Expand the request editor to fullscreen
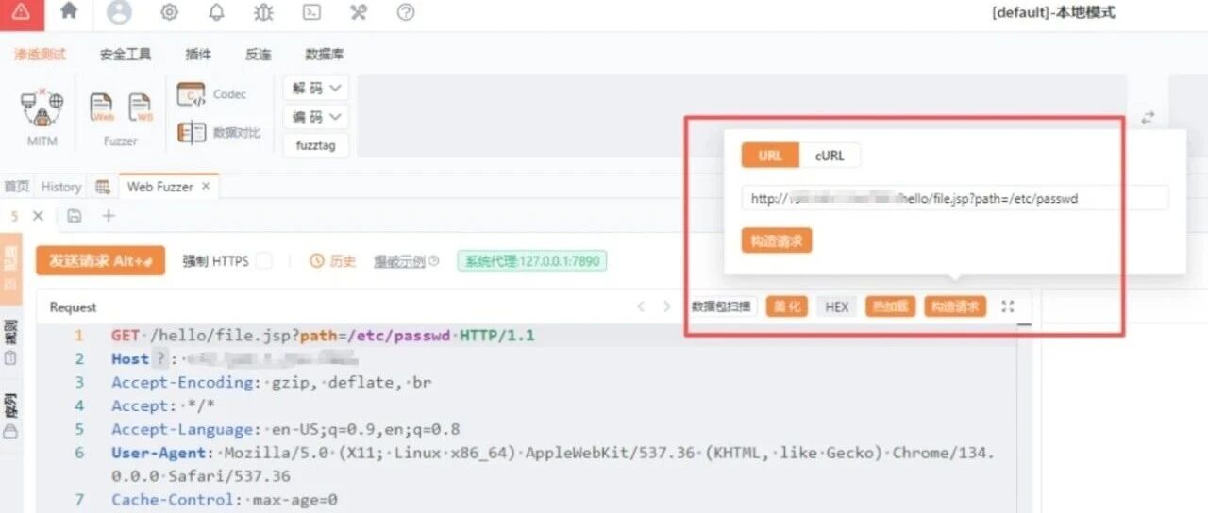 1008,306
